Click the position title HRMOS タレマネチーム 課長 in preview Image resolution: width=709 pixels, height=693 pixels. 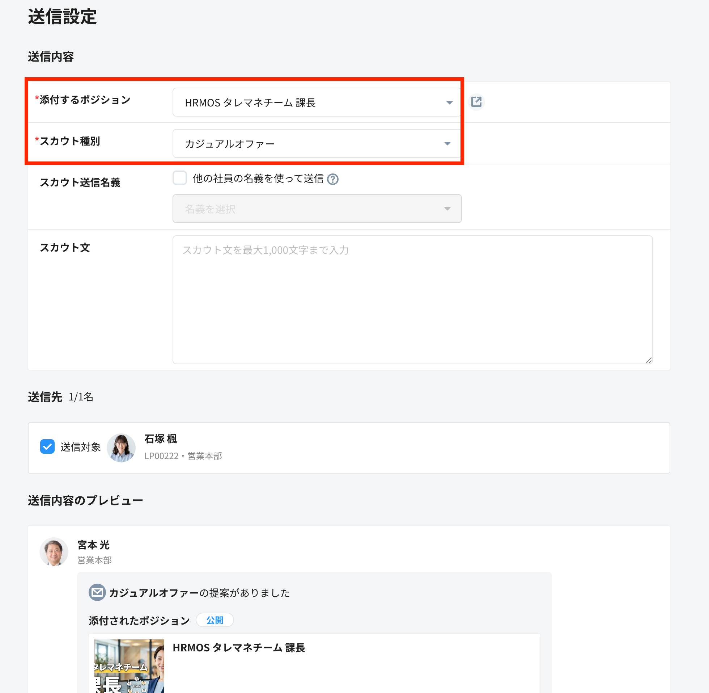tap(239, 648)
